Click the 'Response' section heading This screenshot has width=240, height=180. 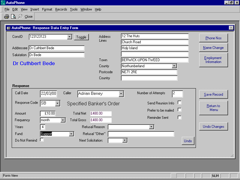click(x=21, y=86)
